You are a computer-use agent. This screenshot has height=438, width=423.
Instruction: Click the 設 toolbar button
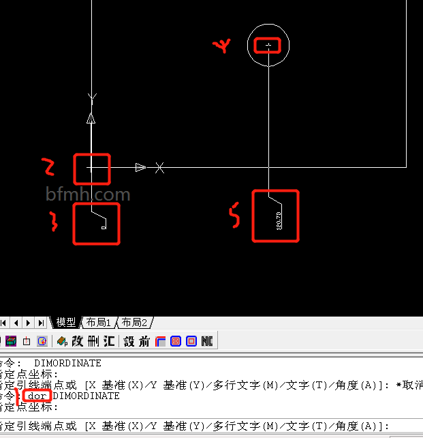point(129,341)
